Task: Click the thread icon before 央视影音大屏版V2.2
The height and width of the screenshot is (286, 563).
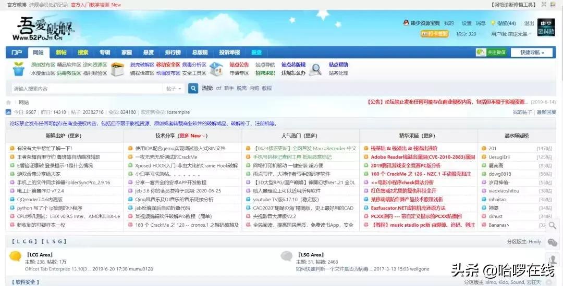Action: (x=248, y=216)
